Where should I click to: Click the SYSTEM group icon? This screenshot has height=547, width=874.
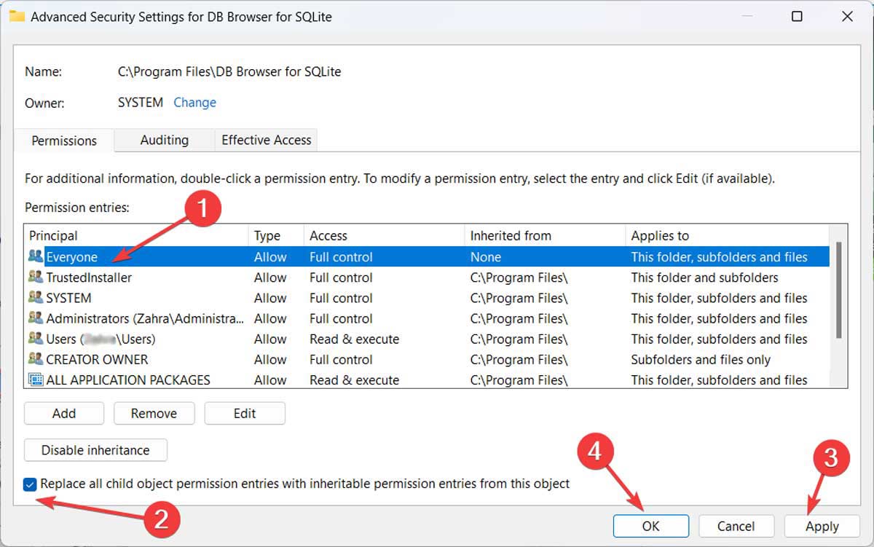click(x=36, y=298)
